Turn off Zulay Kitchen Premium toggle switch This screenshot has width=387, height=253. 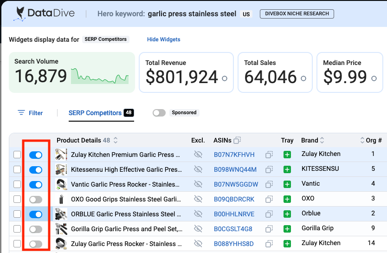coord(36,155)
